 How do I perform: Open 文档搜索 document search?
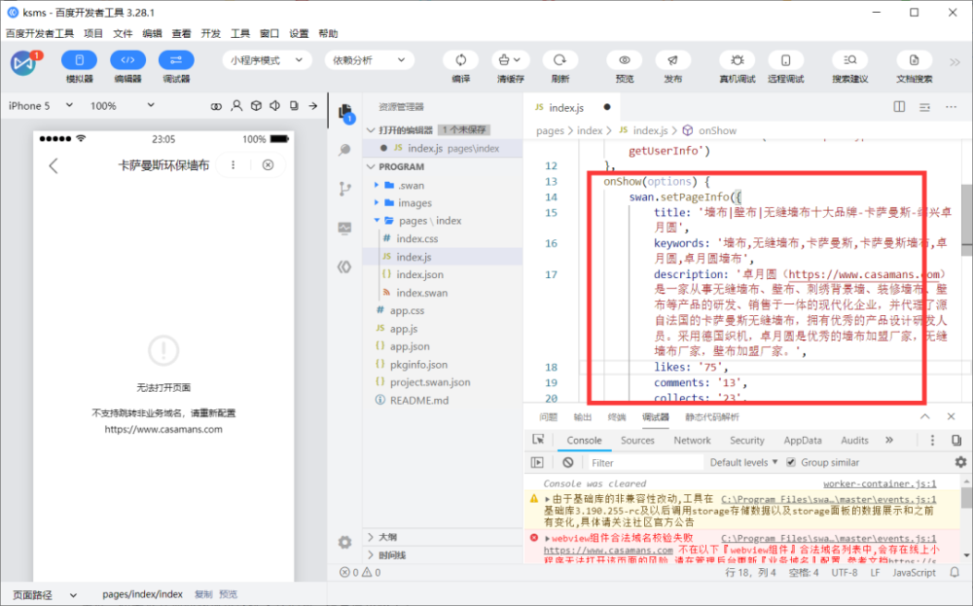pyautogui.click(x=914, y=60)
